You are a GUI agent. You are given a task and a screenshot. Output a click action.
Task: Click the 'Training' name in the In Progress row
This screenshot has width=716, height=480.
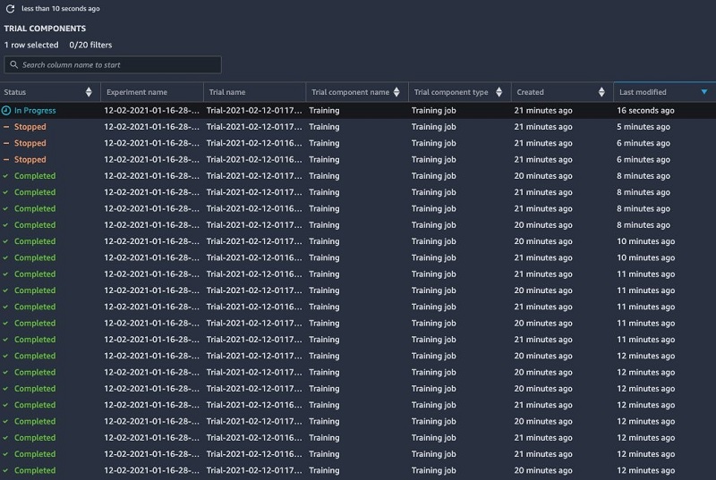tap(324, 110)
